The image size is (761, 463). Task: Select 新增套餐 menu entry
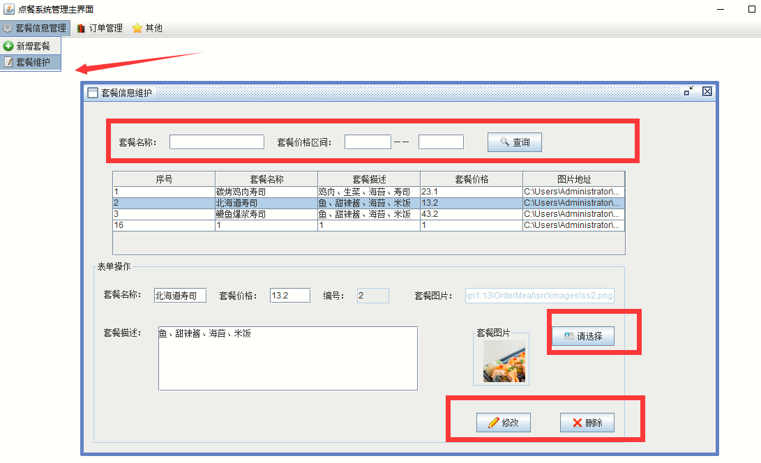pyautogui.click(x=31, y=46)
